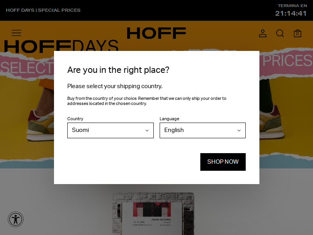313x235 pixels.
Task: Open the HOFF DAYS special prices banner link
Action: 43,10
